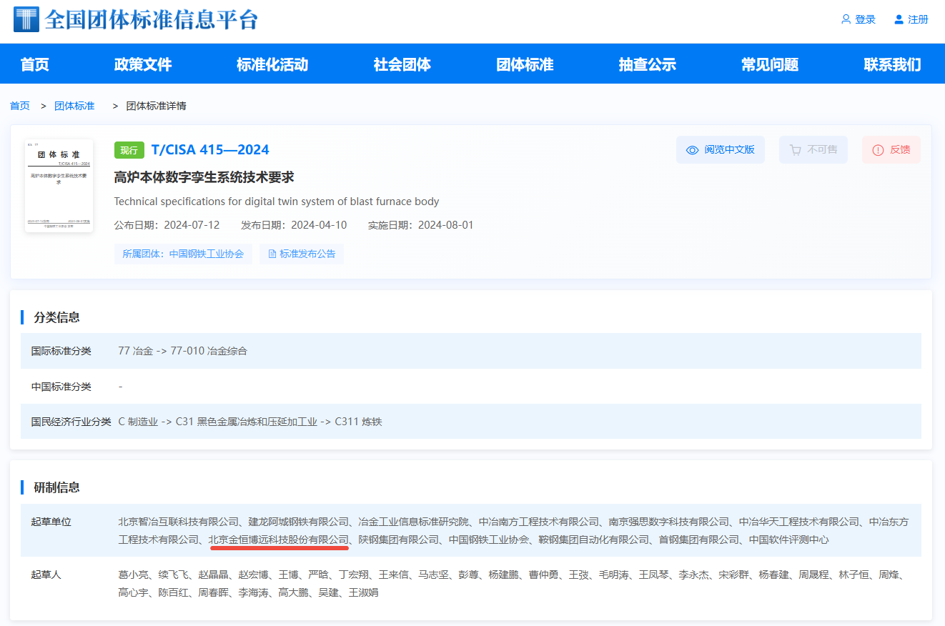
Task: Open the 所属团体：中国钢铁工业协会 tag
Action: click(x=183, y=254)
